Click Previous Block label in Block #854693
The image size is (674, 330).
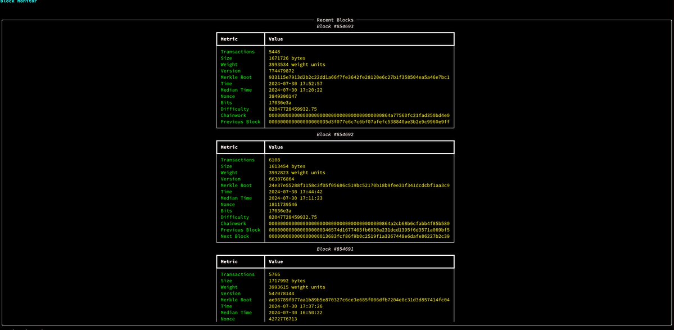[x=240, y=121]
